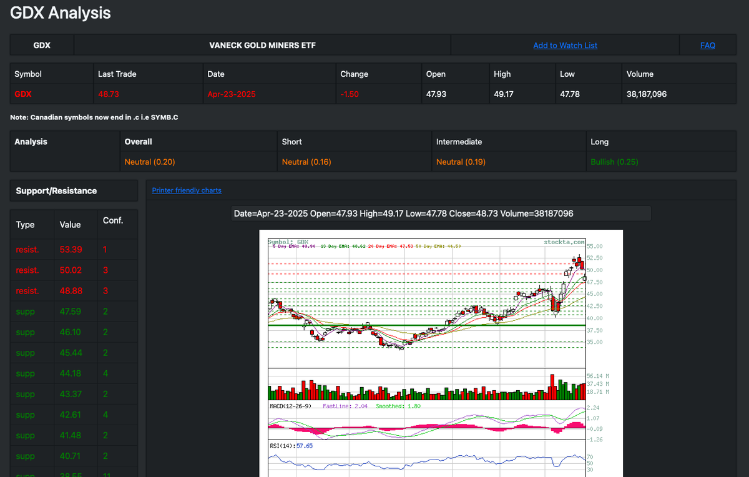This screenshot has width=749, height=477.
Task: Select resistance value 53.39
Action: 71,250
